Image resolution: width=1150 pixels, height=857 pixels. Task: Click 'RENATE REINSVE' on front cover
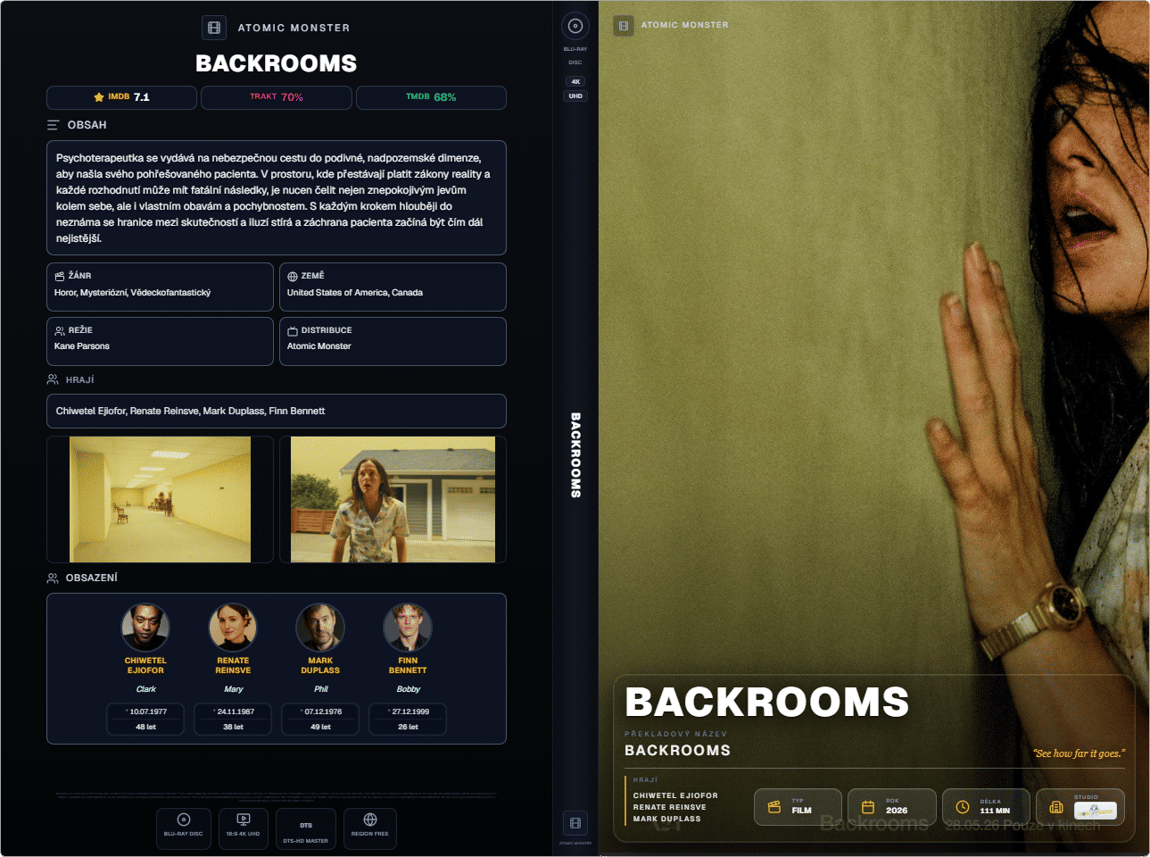669,807
